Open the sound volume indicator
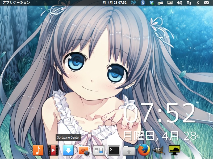Viewport: 213px width, 159px height. (179, 3)
